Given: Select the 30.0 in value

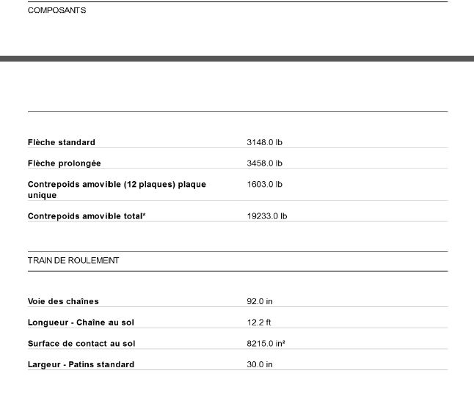Looking at the screenshot, I should [260, 364].
